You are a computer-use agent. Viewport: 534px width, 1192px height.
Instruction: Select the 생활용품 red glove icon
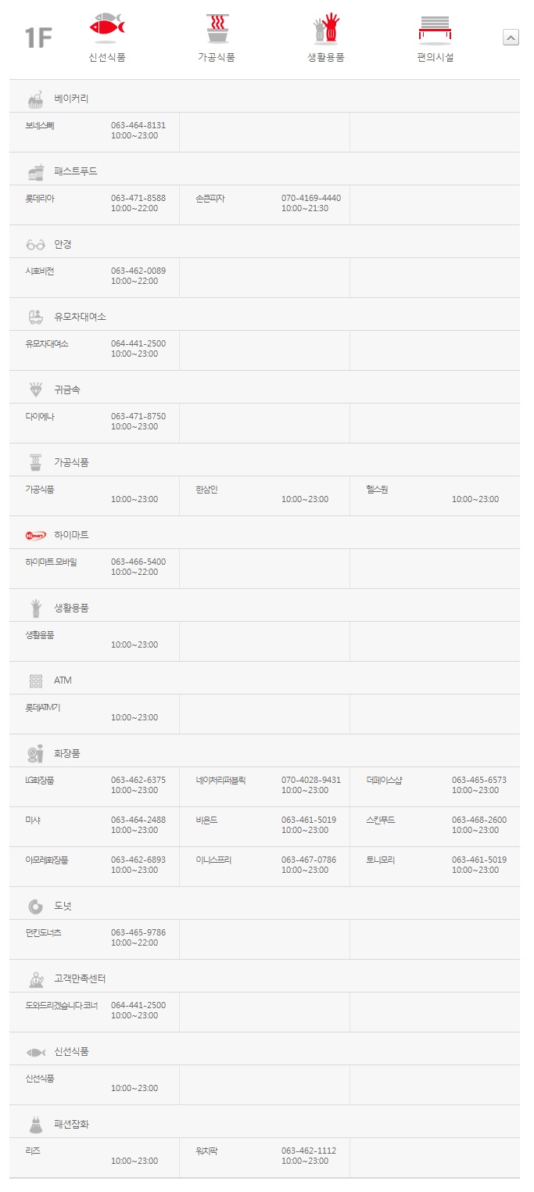pos(325,28)
